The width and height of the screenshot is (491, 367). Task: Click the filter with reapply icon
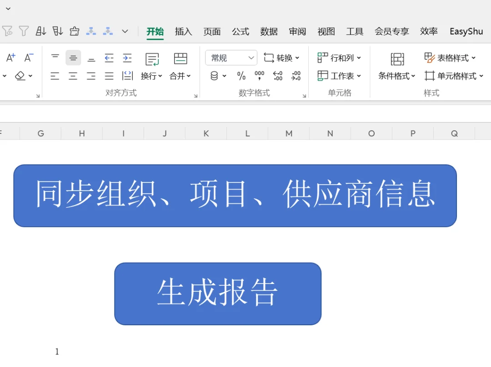pos(7,31)
